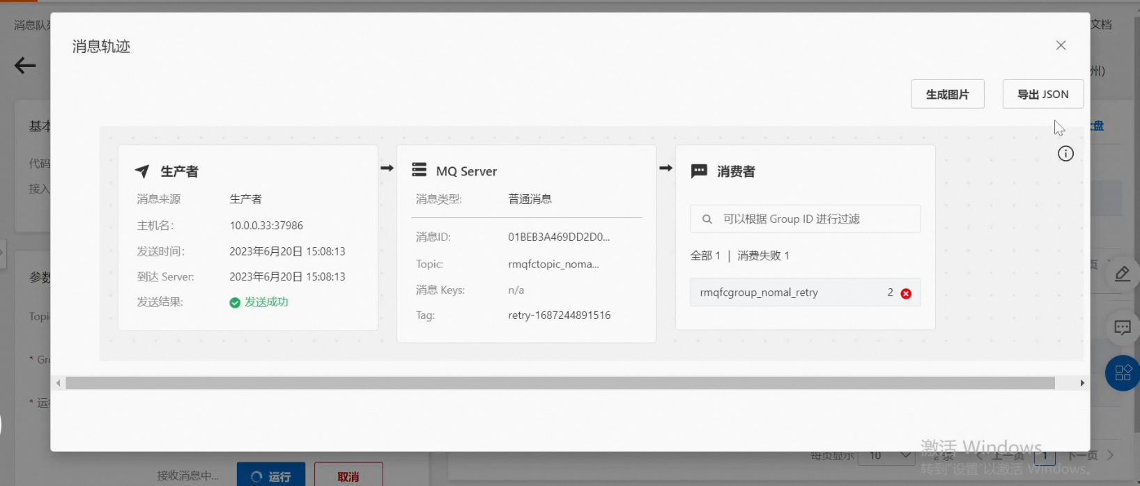1140x486 pixels.
Task: Click topic value rmqfctopic_noma...
Action: coord(553,265)
